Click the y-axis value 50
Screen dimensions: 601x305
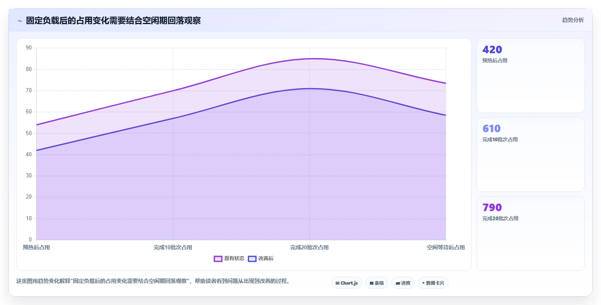click(x=29, y=133)
